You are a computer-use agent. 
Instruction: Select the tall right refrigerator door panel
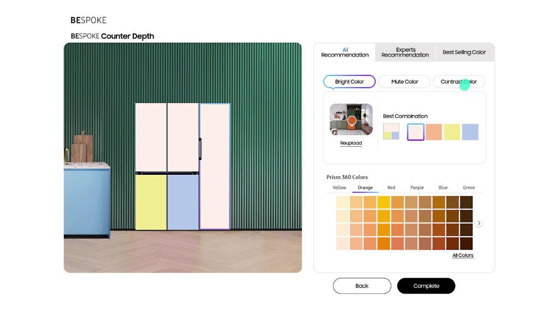215,166
